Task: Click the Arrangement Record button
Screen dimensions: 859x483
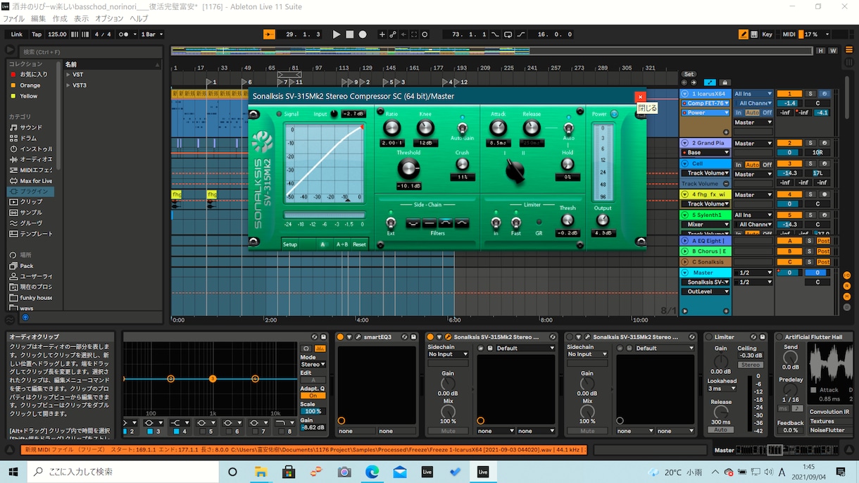Action: [363, 34]
